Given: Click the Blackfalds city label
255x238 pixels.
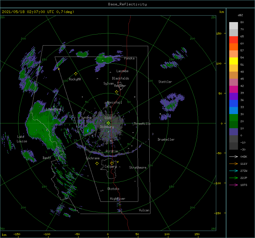Looking at the screenshot, I should click(x=120, y=78).
